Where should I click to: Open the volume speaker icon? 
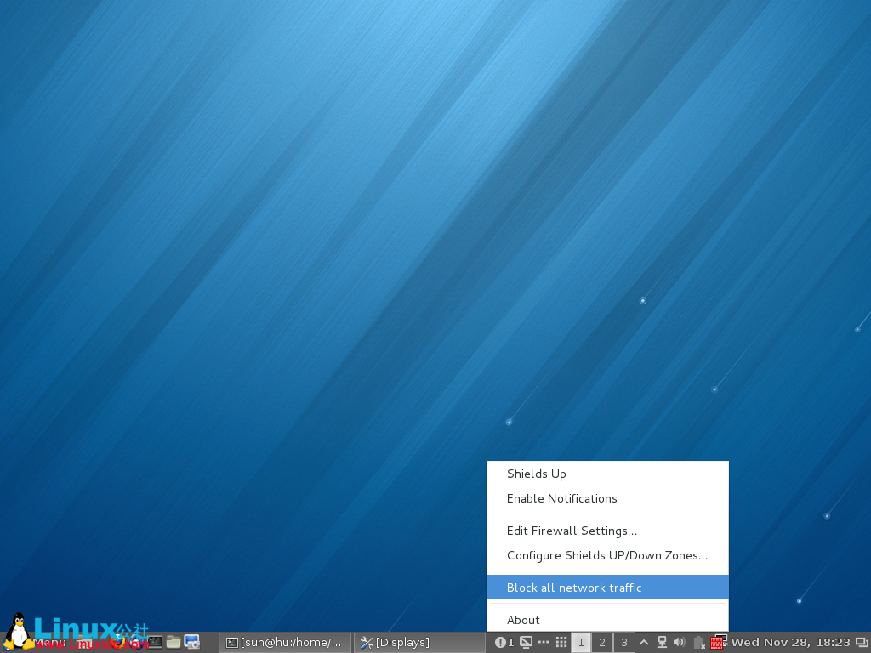pos(679,643)
